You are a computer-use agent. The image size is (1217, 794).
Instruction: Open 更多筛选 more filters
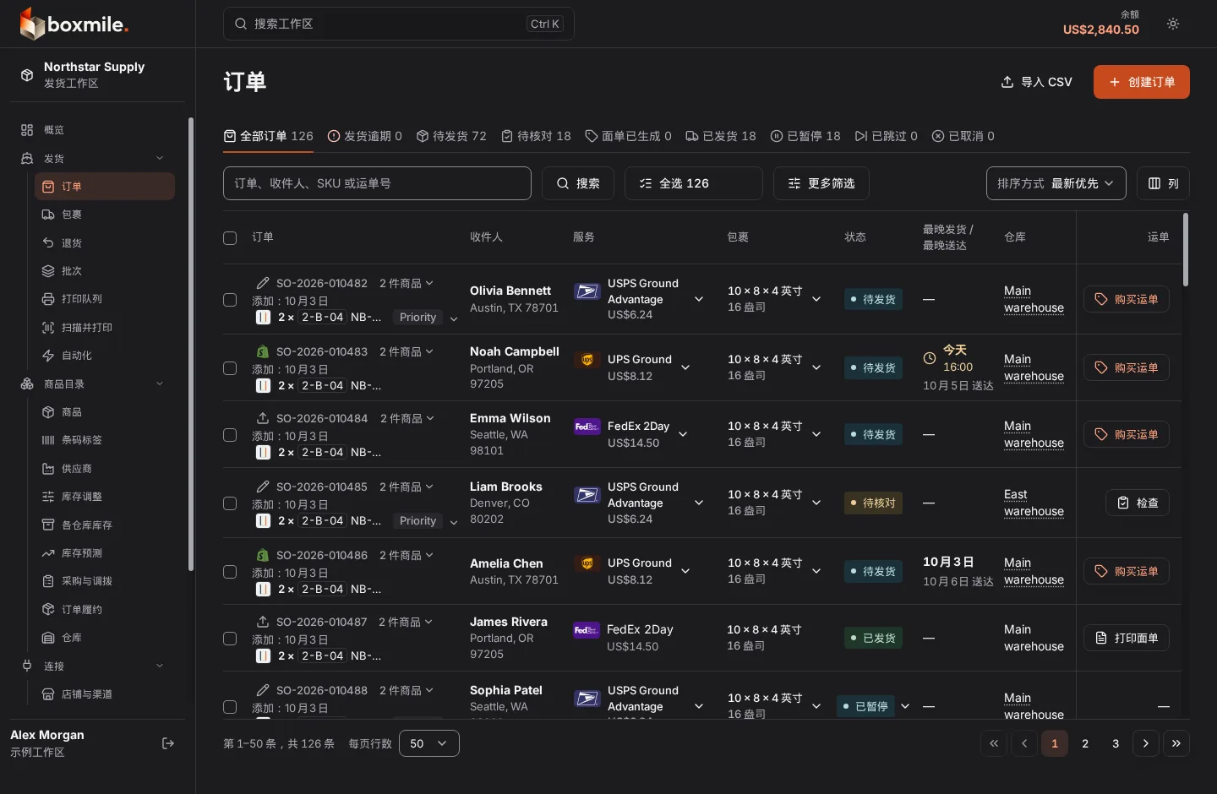pos(821,183)
